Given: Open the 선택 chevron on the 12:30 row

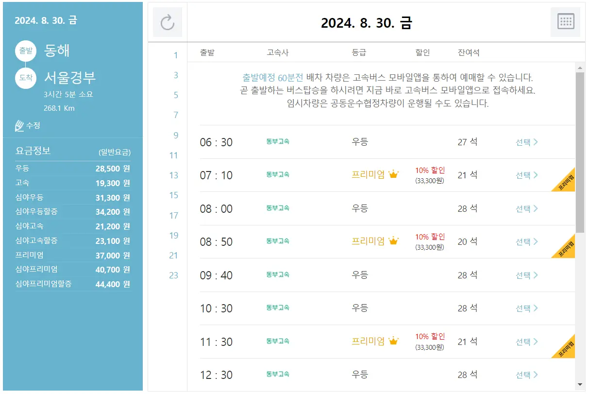Looking at the screenshot, I should [537, 374].
